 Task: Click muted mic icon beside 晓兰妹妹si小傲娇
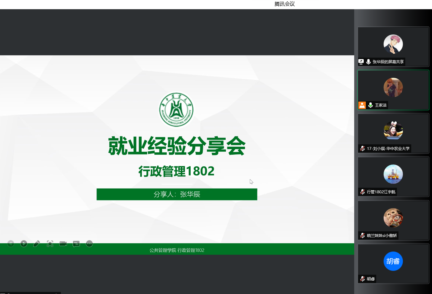pyautogui.click(x=363, y=235)
